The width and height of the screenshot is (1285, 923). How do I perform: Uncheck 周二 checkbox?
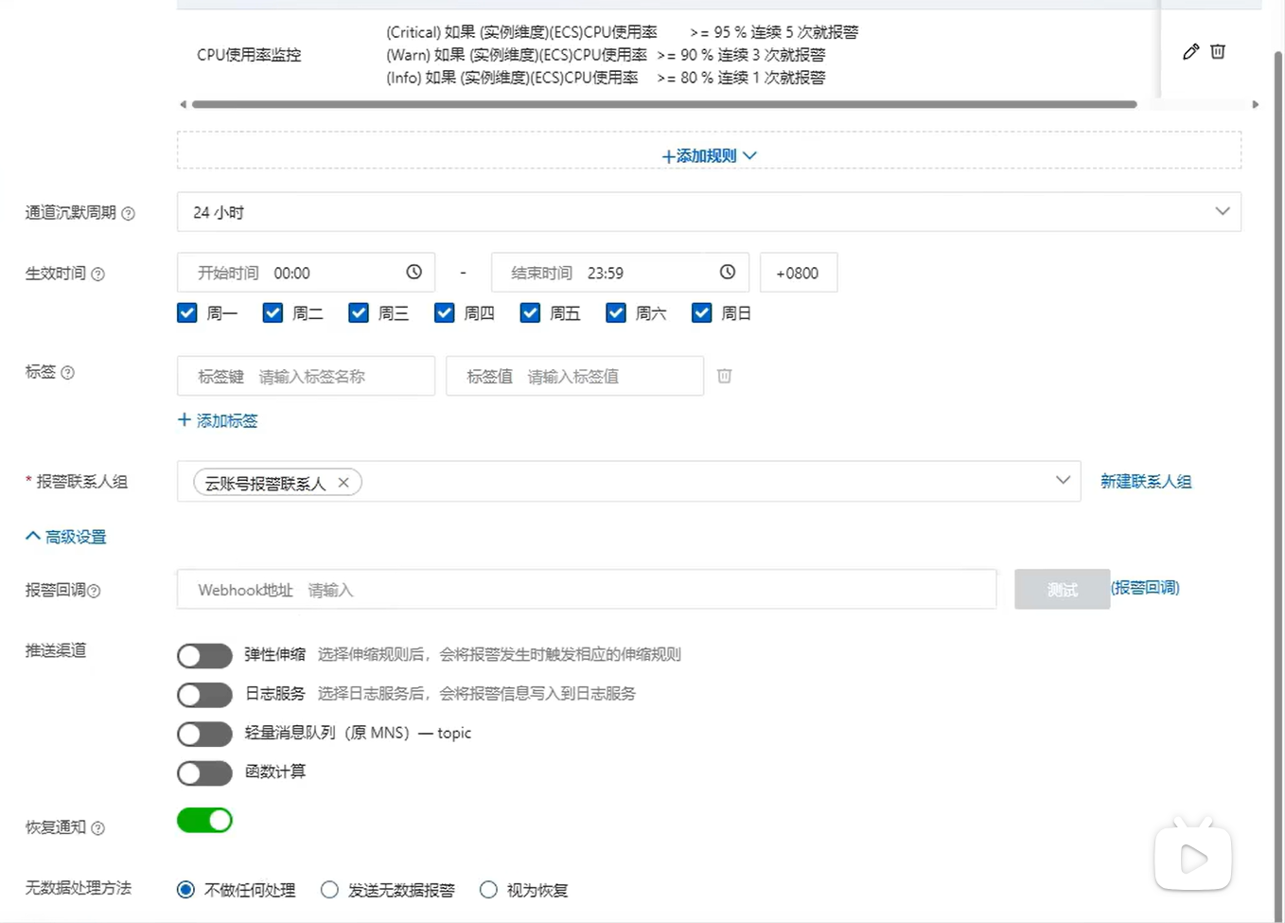[273, 312]
